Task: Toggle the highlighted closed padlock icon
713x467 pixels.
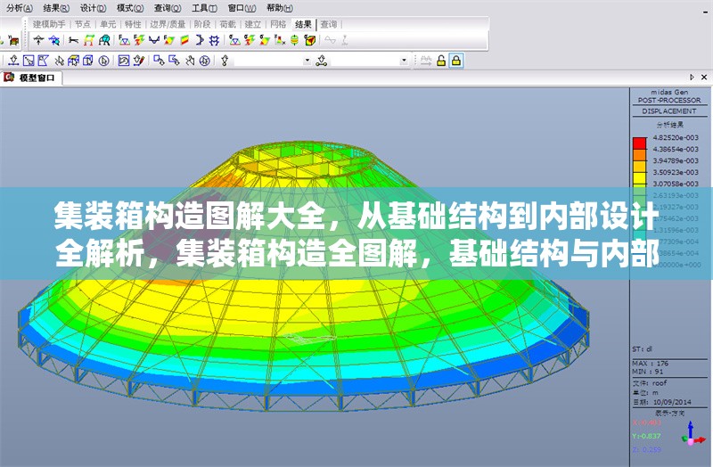Action: [x=455, y=61]
